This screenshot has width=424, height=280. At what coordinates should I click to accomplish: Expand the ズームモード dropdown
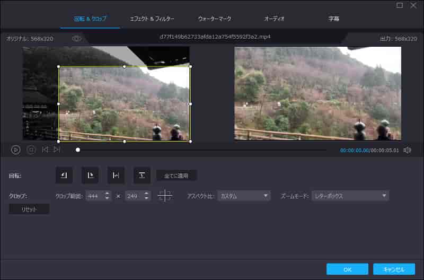point(350,196)
